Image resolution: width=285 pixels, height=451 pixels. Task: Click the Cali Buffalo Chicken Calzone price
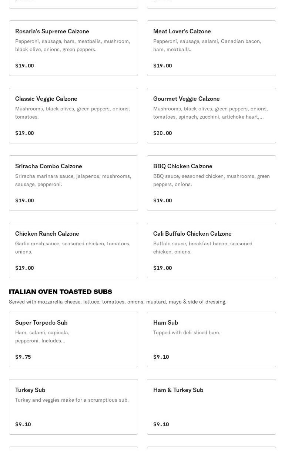(x=162, y=268)
